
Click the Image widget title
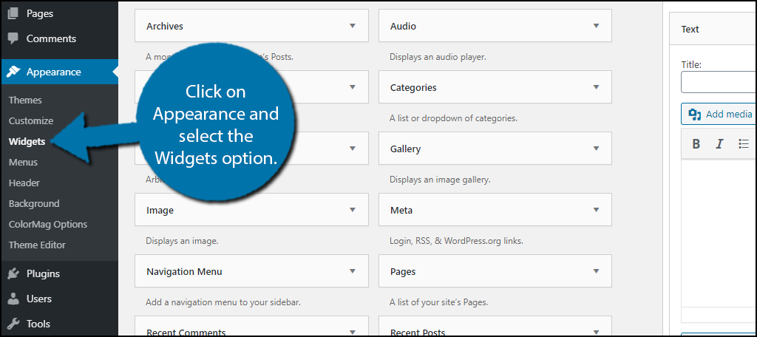click(160, 210)
